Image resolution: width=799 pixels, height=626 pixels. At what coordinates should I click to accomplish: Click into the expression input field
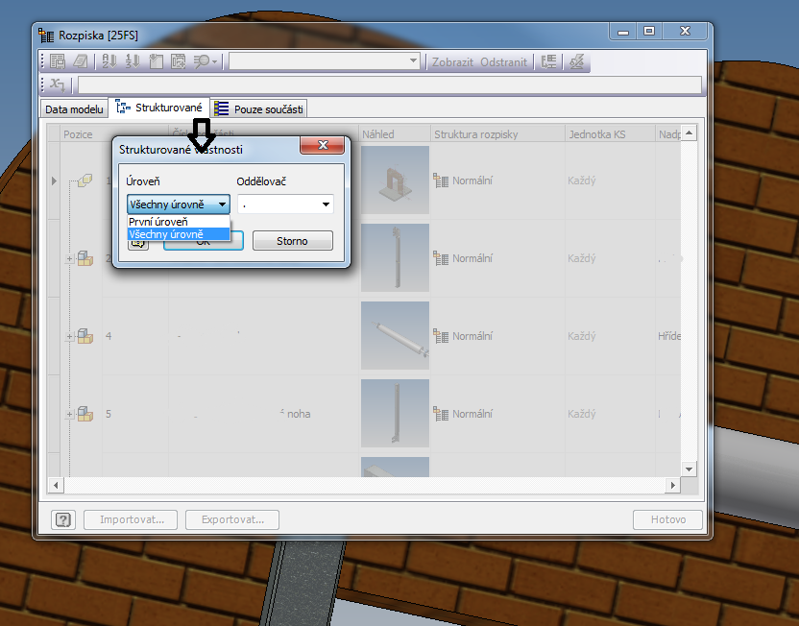390,84
